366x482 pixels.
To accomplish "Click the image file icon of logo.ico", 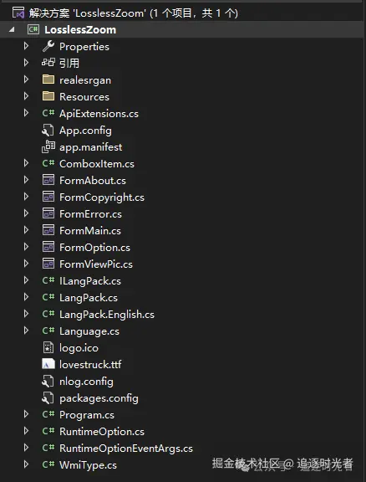I will click(x=48, y=347).
